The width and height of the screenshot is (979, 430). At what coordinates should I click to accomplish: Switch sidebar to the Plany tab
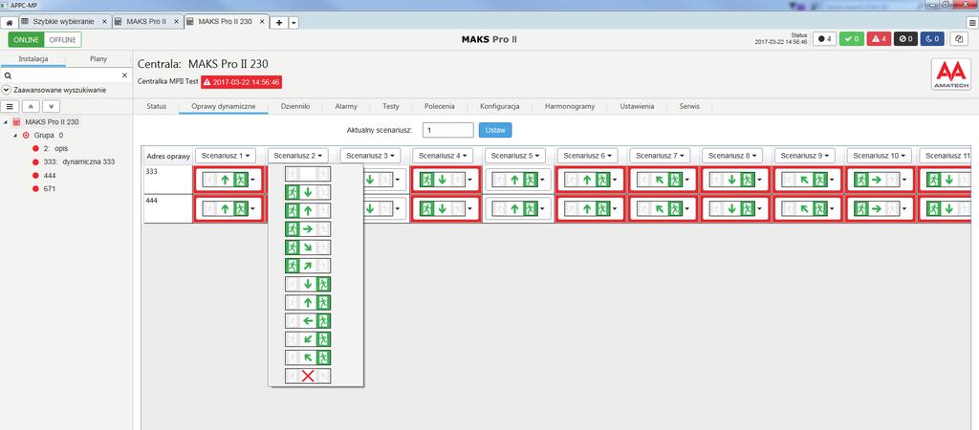point(98,59)
